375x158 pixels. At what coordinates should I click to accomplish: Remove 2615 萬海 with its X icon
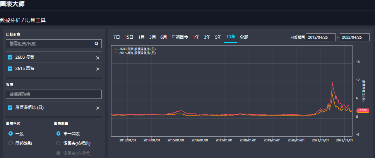[98, 69]
